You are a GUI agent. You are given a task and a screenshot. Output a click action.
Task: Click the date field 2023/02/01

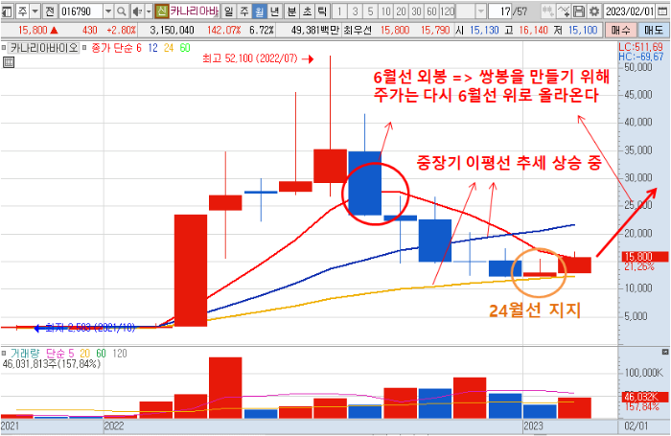pyautogui.click(x=630, y=11)
